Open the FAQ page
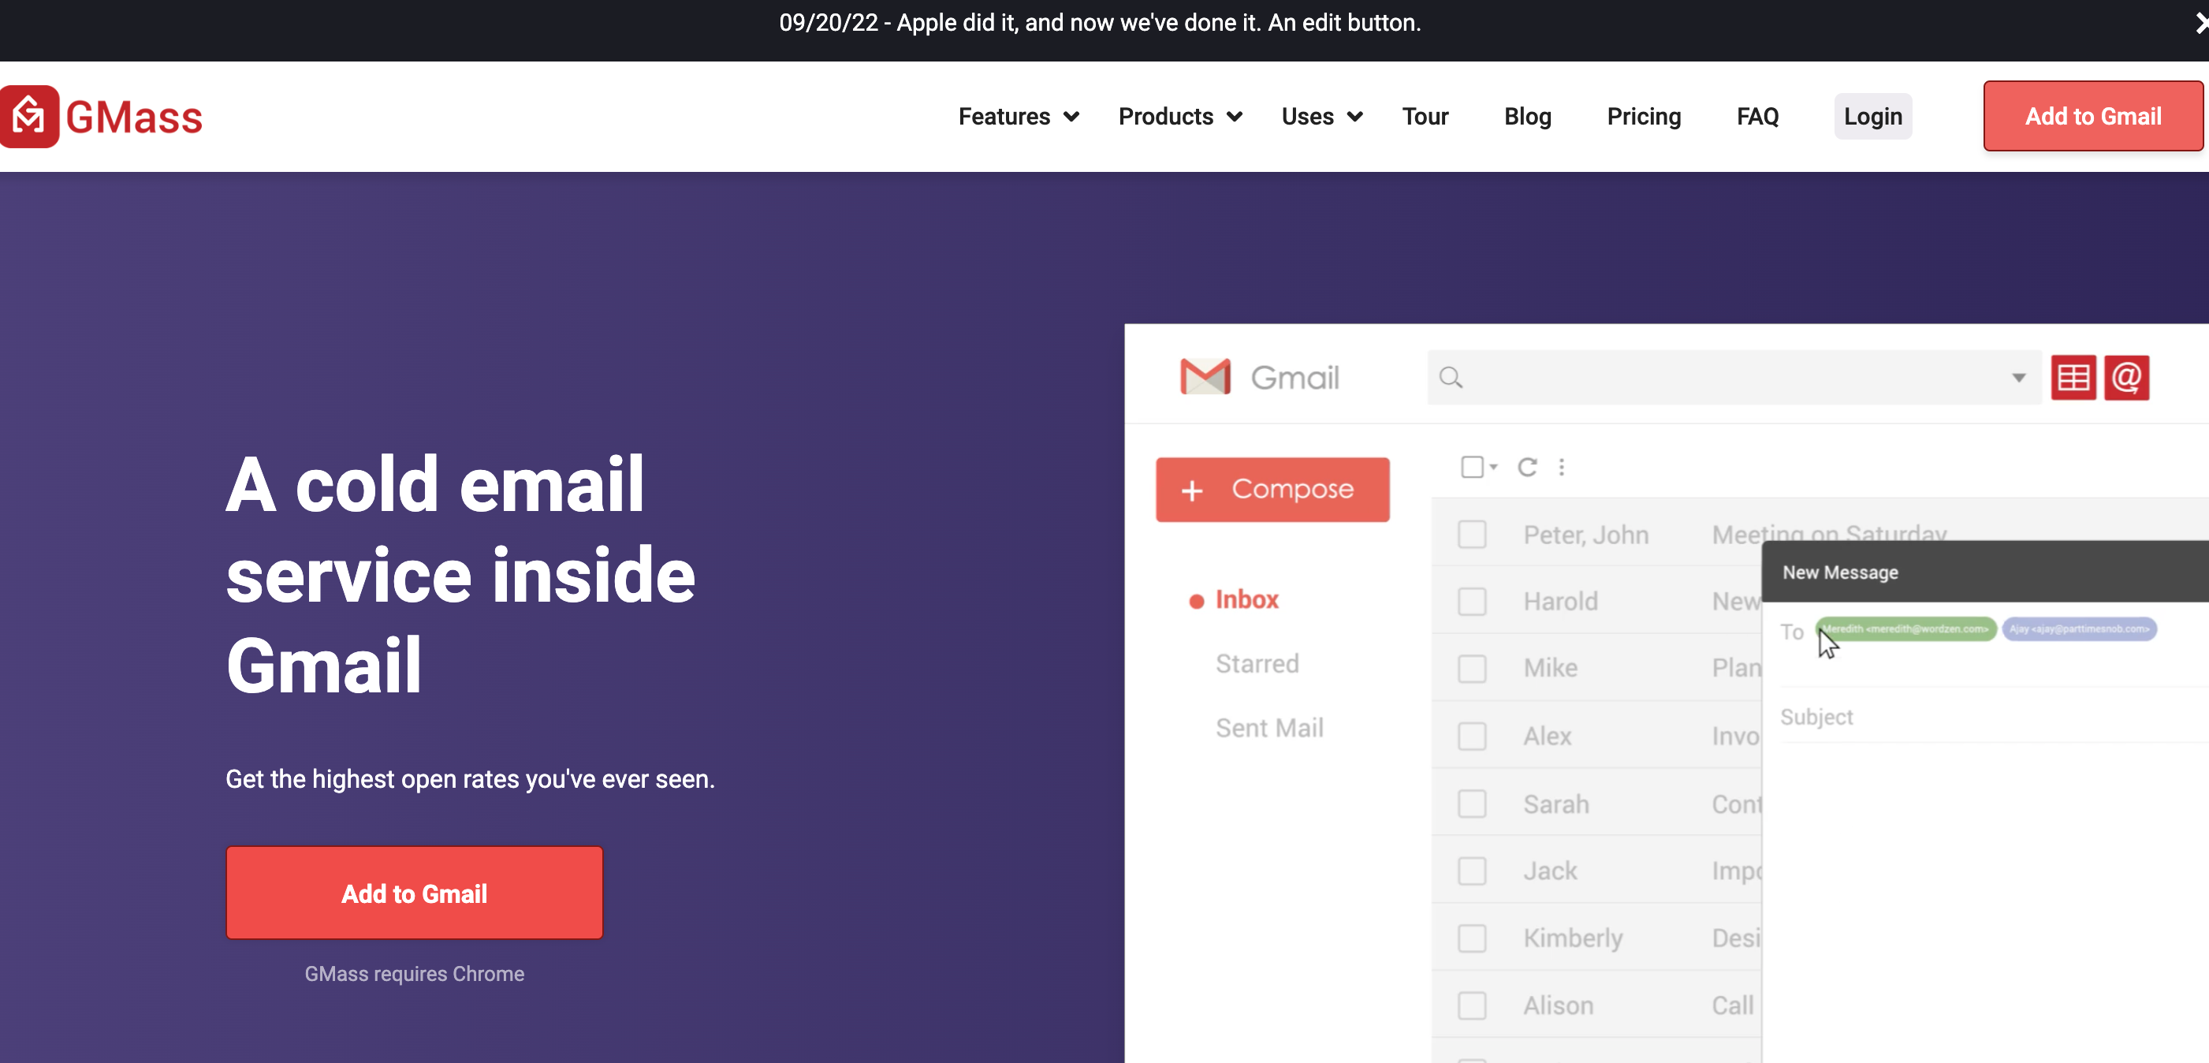The height and width of the screenshot is (1063, 2209). pos(1757,117)
